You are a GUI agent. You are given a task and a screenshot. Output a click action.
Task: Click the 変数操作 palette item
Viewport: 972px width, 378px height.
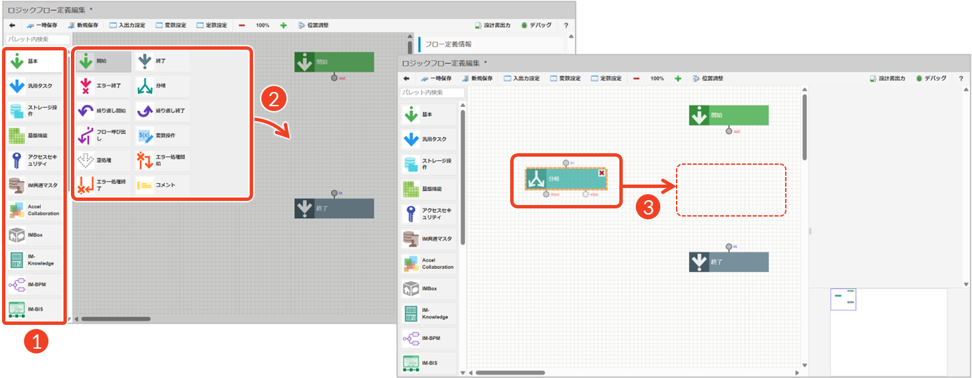pyautogui.click(x=162, y=136)
